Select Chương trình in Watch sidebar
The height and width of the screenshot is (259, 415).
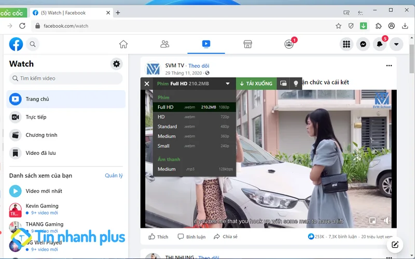[66, 135]
